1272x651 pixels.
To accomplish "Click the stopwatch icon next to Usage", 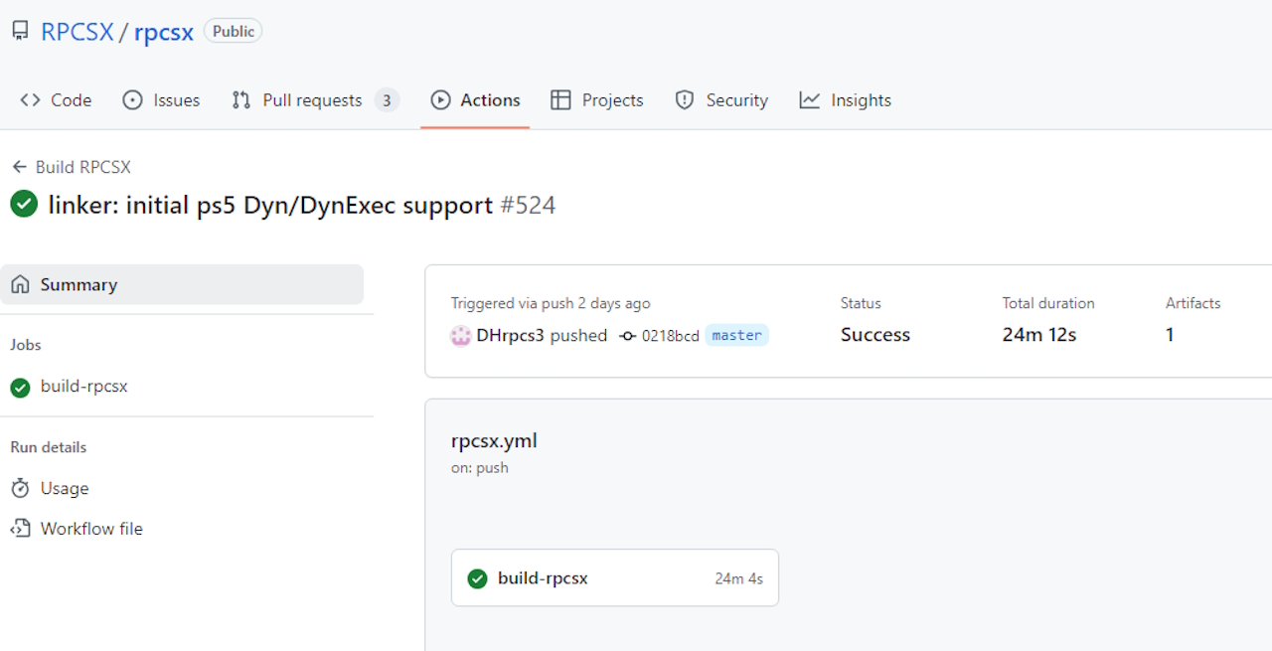I will pyautogui.click(x=20, y=489).
